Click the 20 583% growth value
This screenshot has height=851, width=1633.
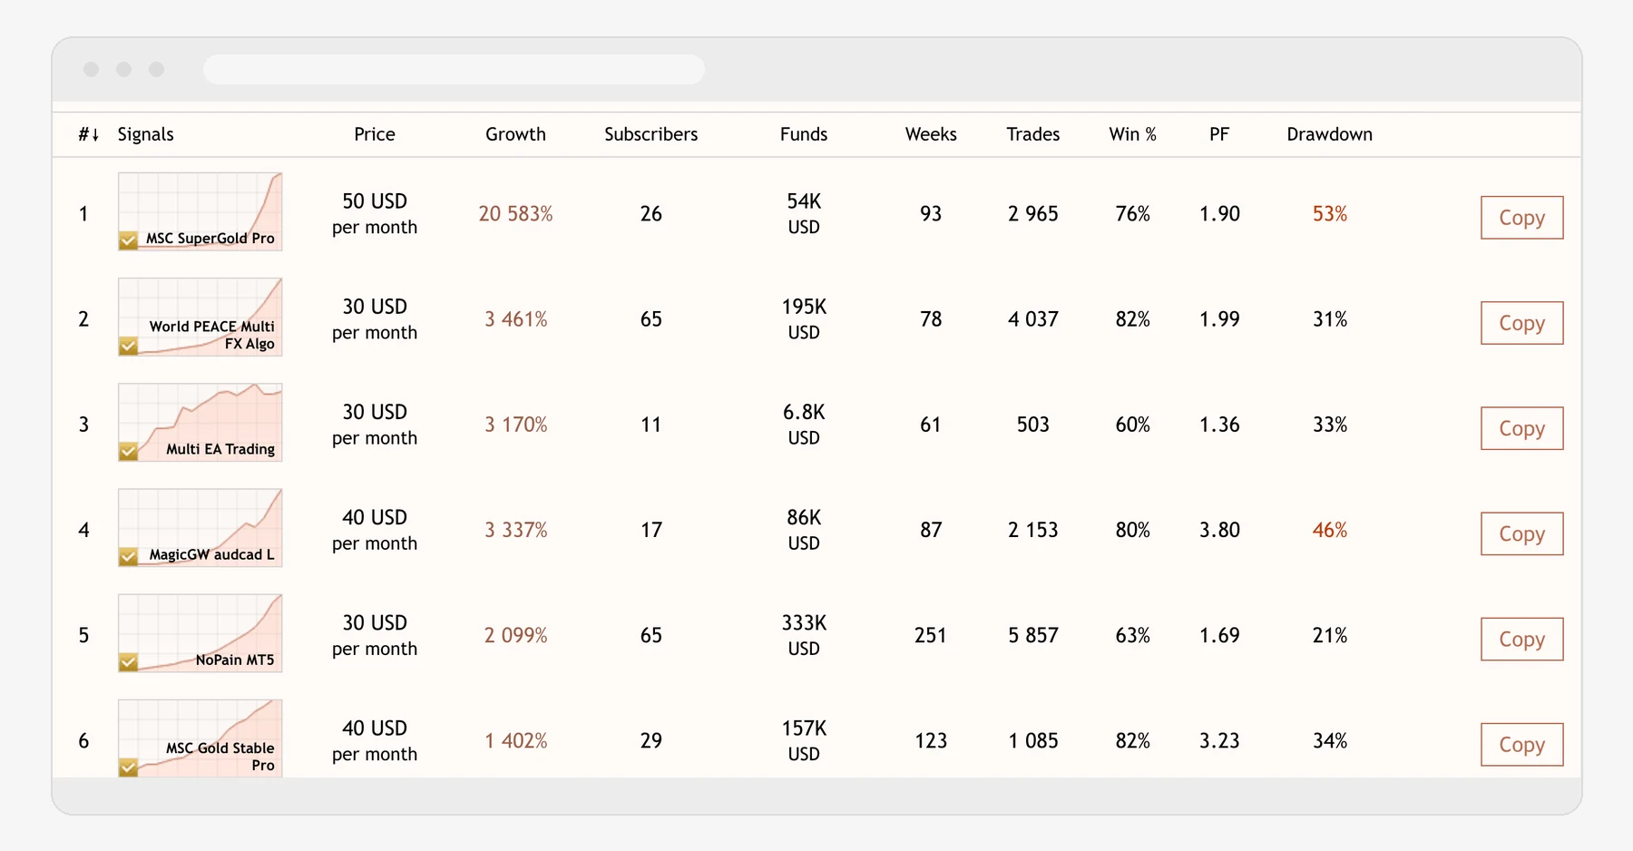515,214
